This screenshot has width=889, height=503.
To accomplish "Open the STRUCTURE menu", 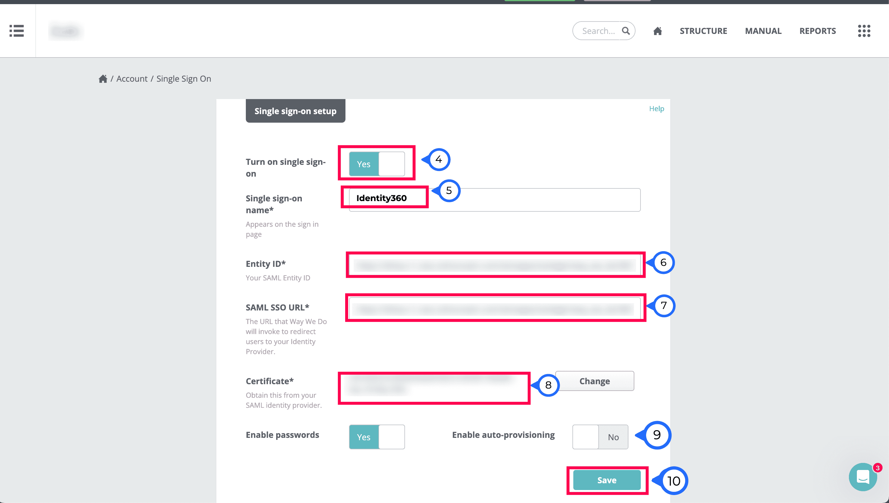I will coord(703,31).
